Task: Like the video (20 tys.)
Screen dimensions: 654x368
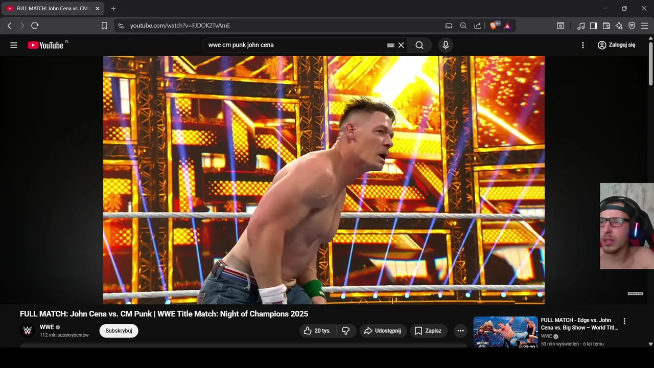Action: [x=317, y=331]
